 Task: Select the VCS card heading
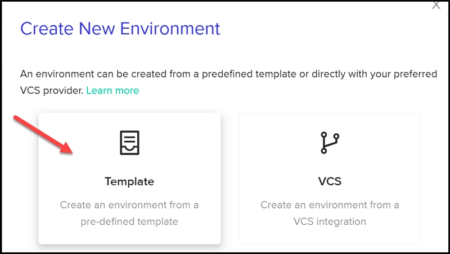(x=330, y=182)
